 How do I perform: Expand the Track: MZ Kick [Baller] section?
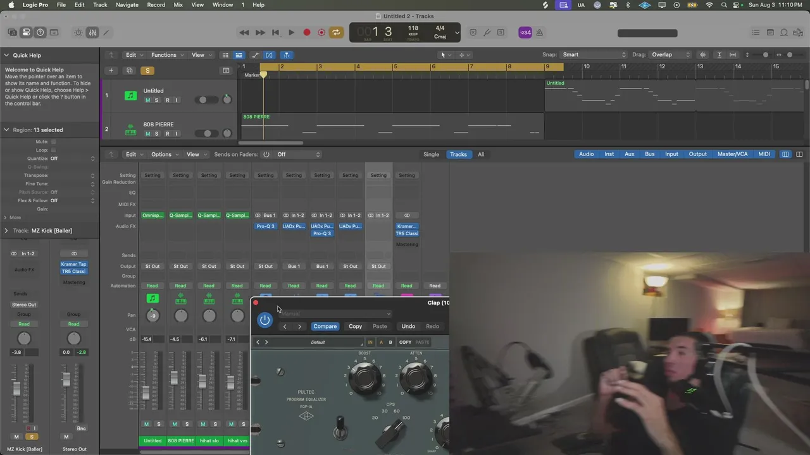click(x=6, y=231)
